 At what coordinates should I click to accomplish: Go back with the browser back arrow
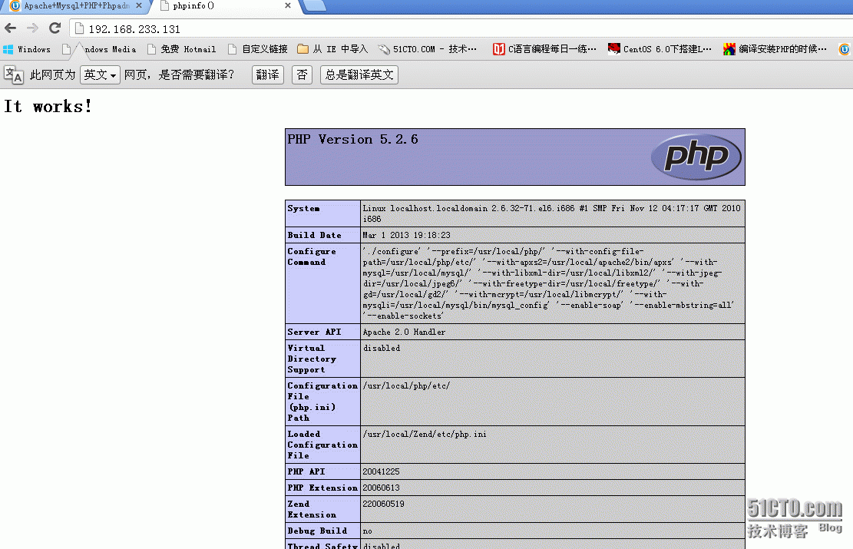(x=10, y=28)
